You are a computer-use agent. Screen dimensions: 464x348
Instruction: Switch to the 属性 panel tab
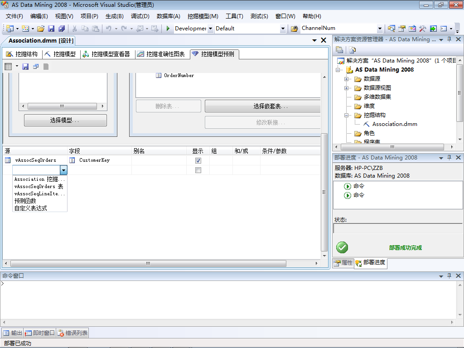(x=343, y=262)
